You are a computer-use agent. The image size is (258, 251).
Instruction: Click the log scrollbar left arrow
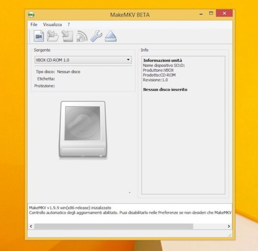(x=31, y=226)
